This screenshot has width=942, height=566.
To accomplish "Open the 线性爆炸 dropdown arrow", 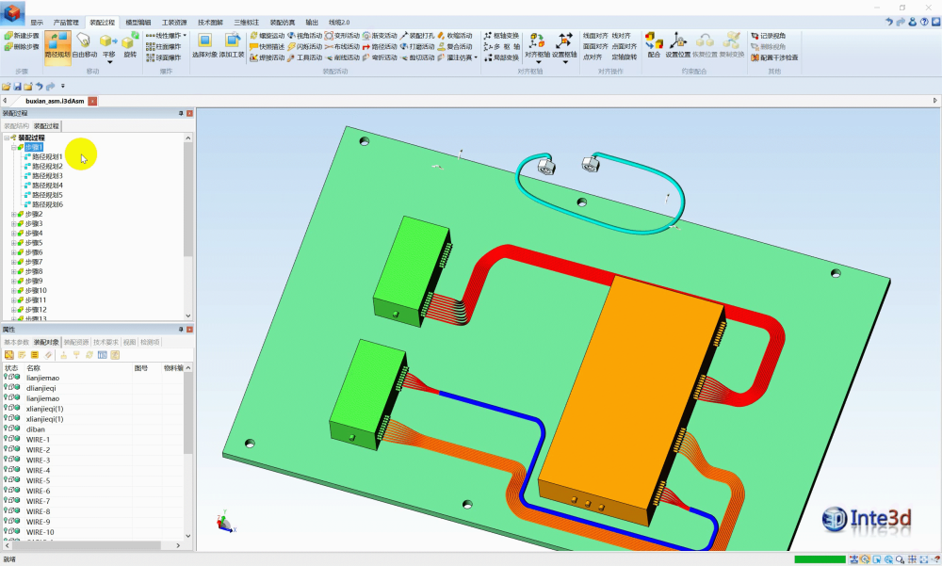I will click(185, 36).
